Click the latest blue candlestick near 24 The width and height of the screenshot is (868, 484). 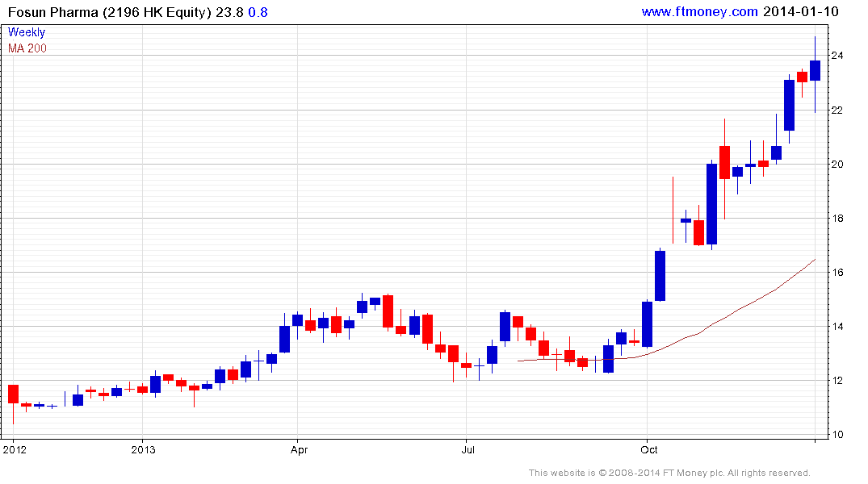tap(815, 71)
